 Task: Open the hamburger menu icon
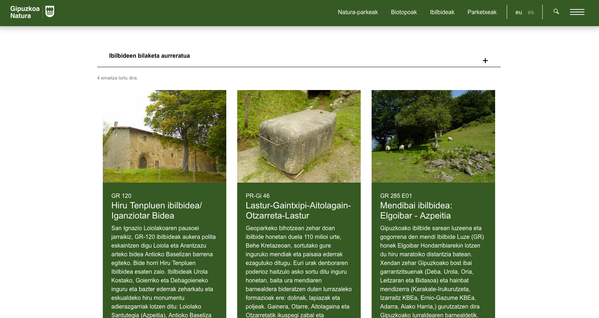tap(577, 12)
